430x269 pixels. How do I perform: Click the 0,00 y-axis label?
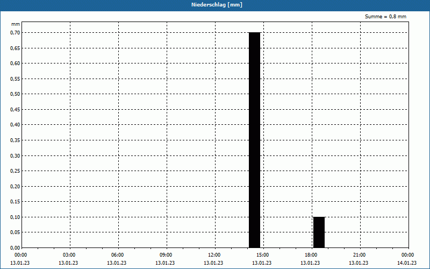(x=15, y=248)
